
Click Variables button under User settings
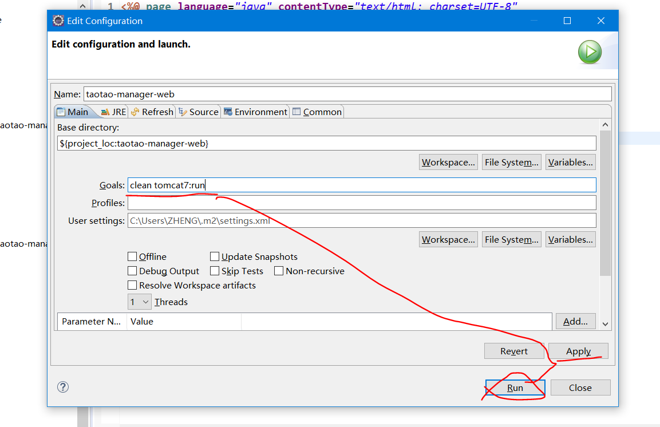(x=570, y=239)
